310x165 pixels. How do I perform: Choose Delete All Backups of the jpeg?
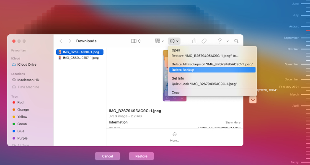[x=212, y=64]
